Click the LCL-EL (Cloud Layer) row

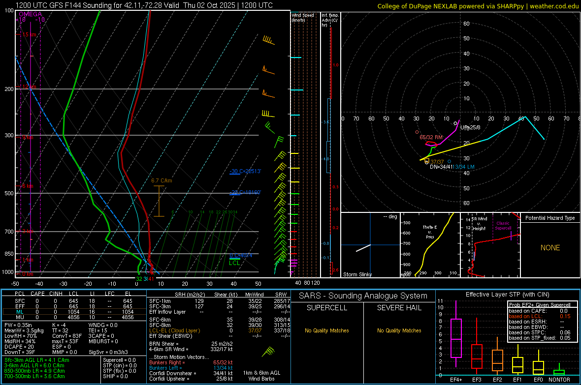[220, 330]
